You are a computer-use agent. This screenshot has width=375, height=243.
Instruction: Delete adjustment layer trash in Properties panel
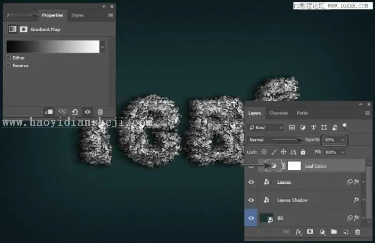101,111
